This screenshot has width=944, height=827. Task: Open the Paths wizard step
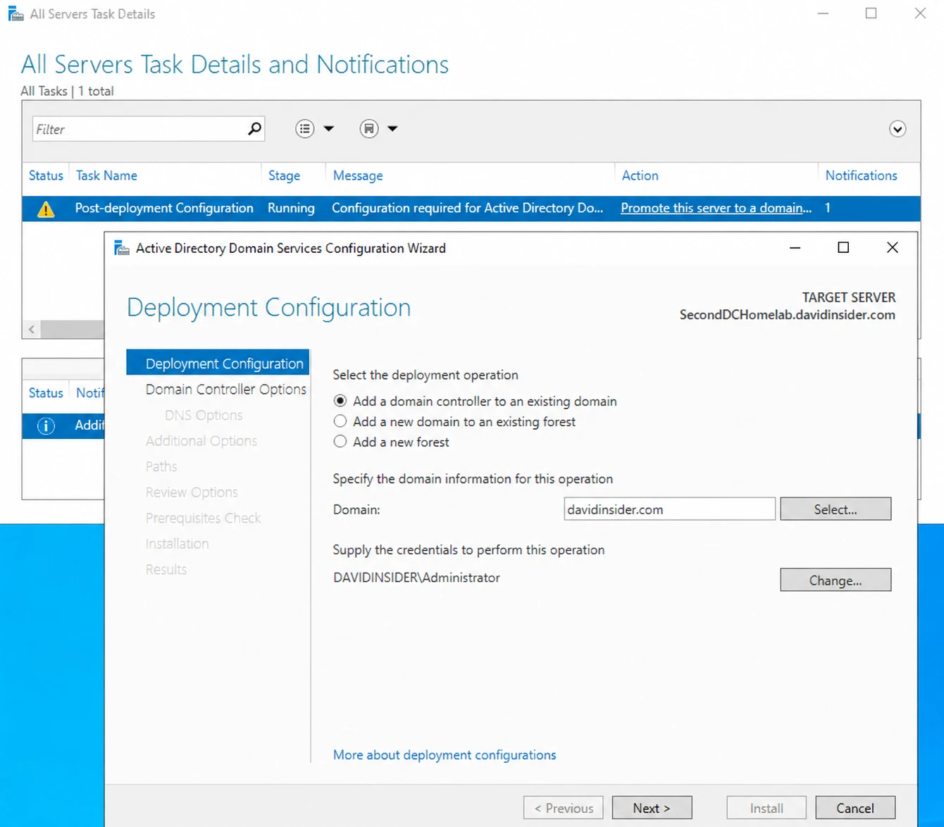click(161, 466)
